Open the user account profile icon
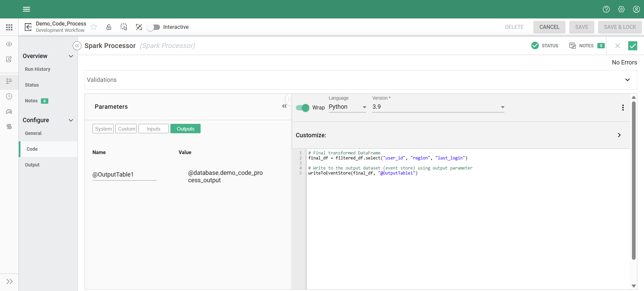Image resolution: width=644 pixels, height=291 pixels. pyautogui.click(x=636, y=9)
